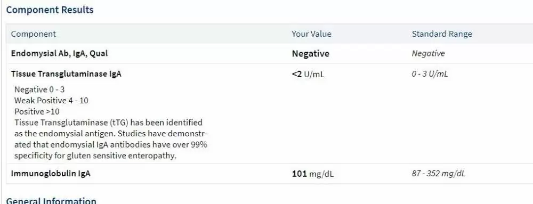This screenshot has width=533, height=204.
Task: Select the Your Value column header
Action: [311, 34]
